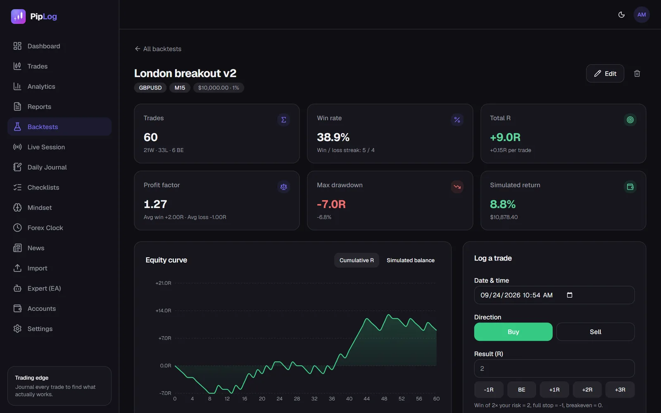
Task: Click the GBPUSD tag
Action: (150, 88)
